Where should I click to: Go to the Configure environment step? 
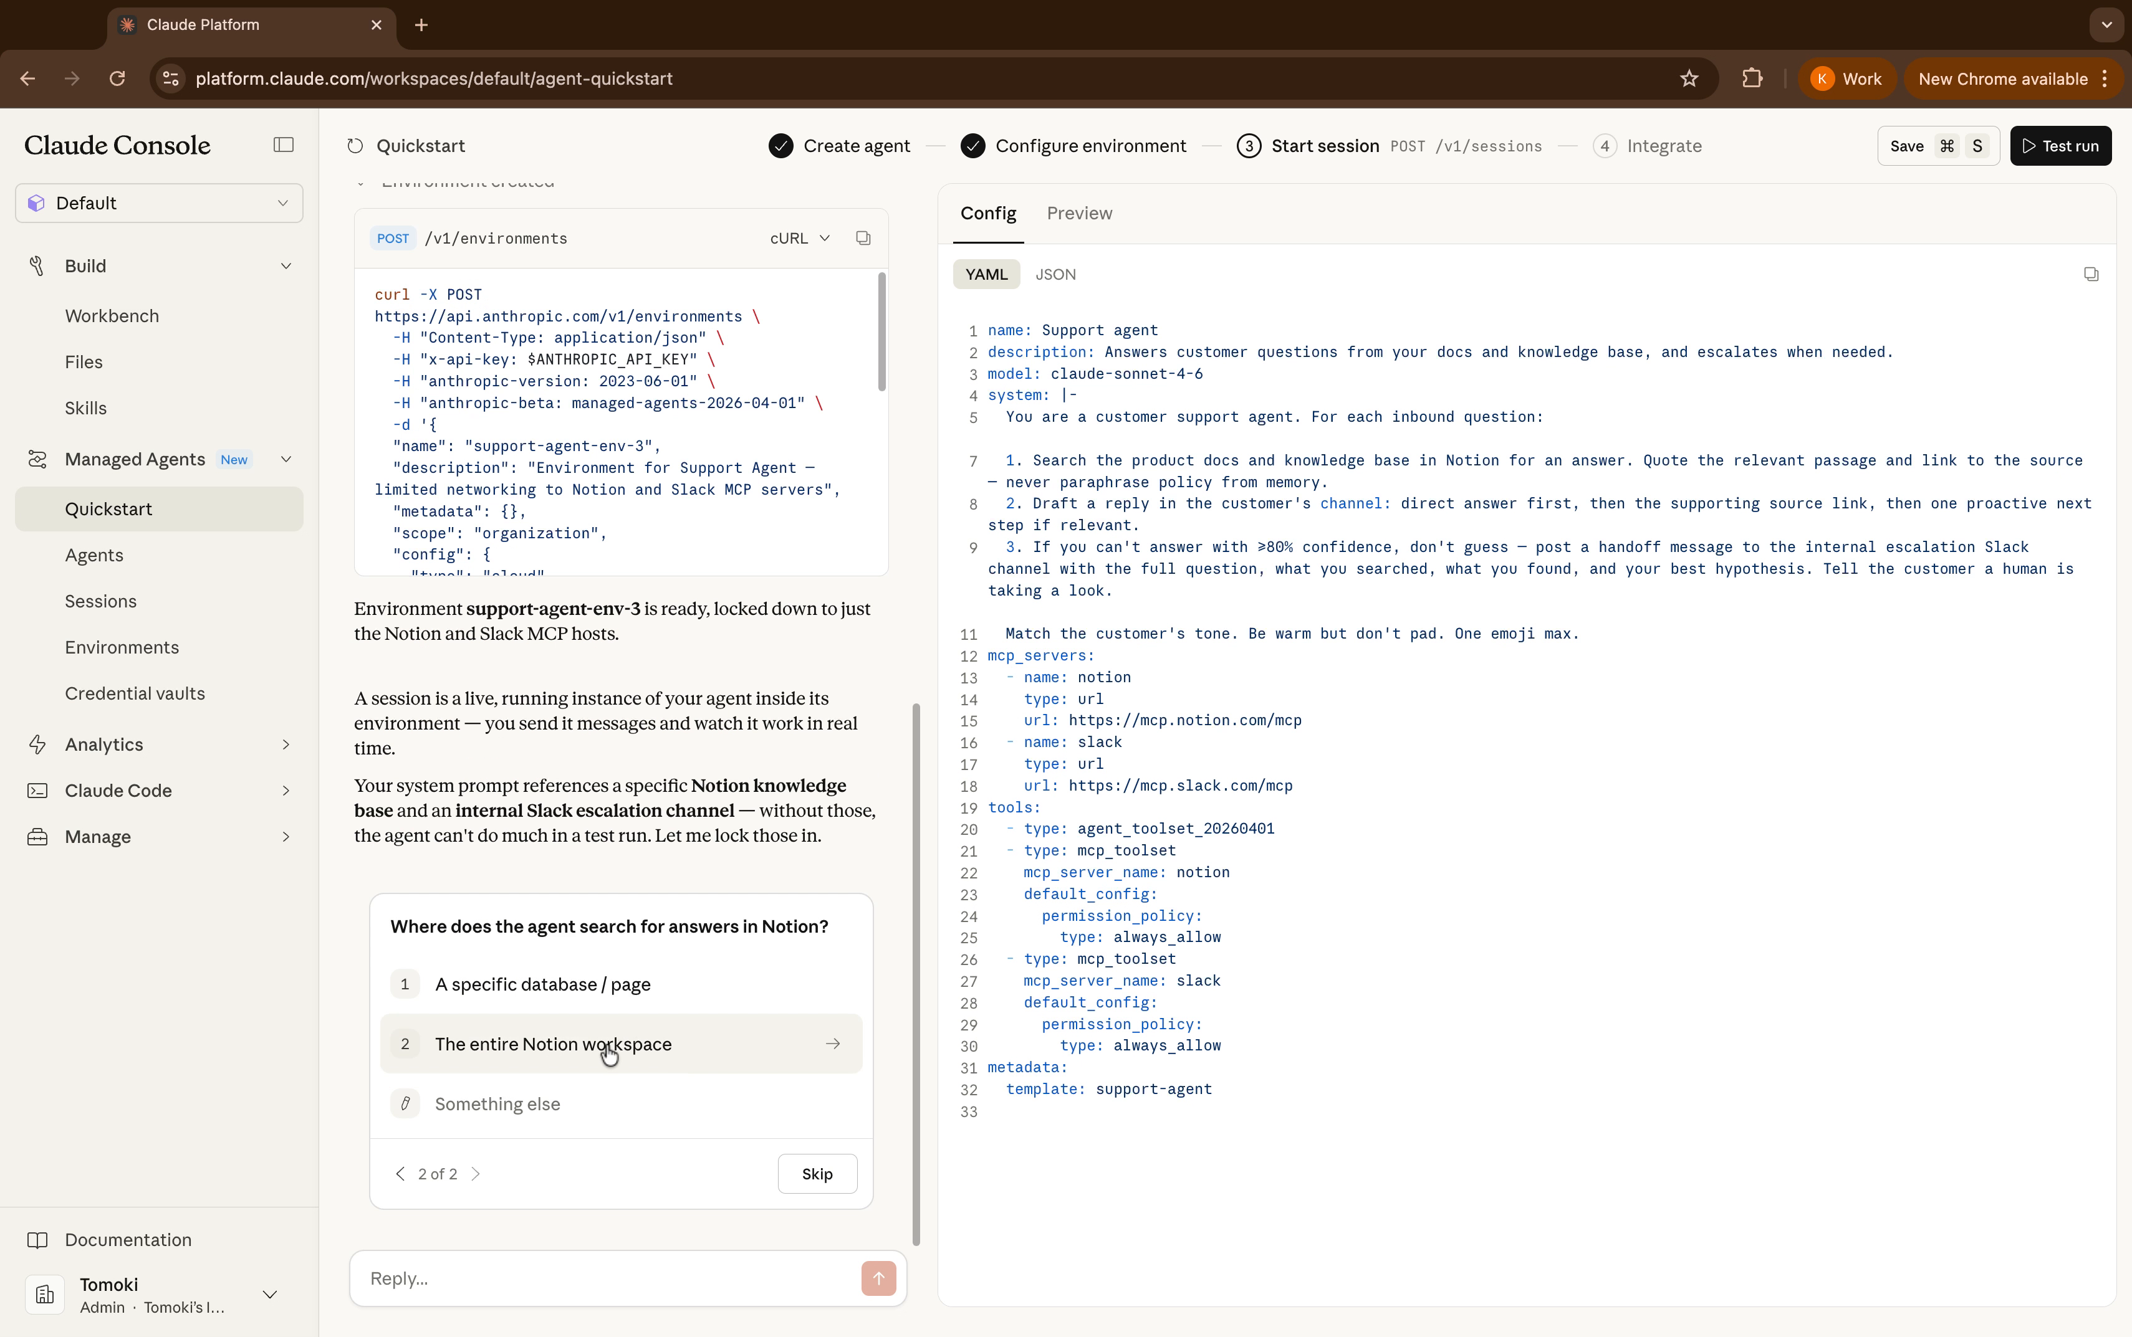coord(1073,146)
